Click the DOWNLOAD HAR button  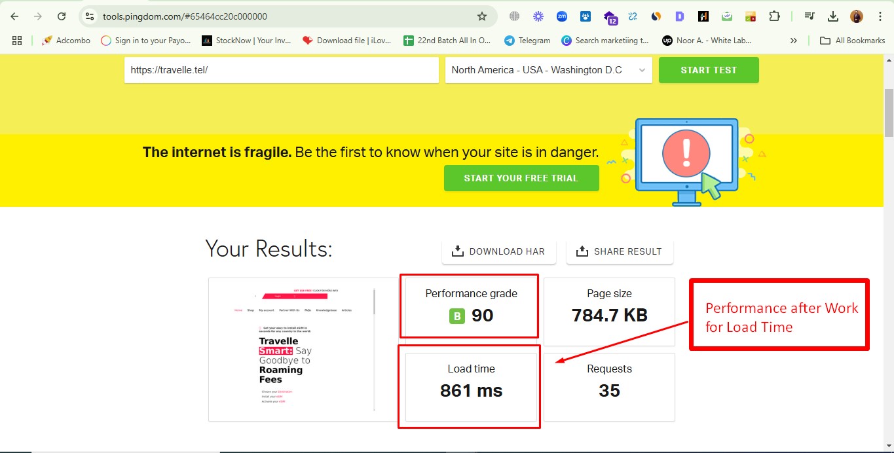point(499,251)
